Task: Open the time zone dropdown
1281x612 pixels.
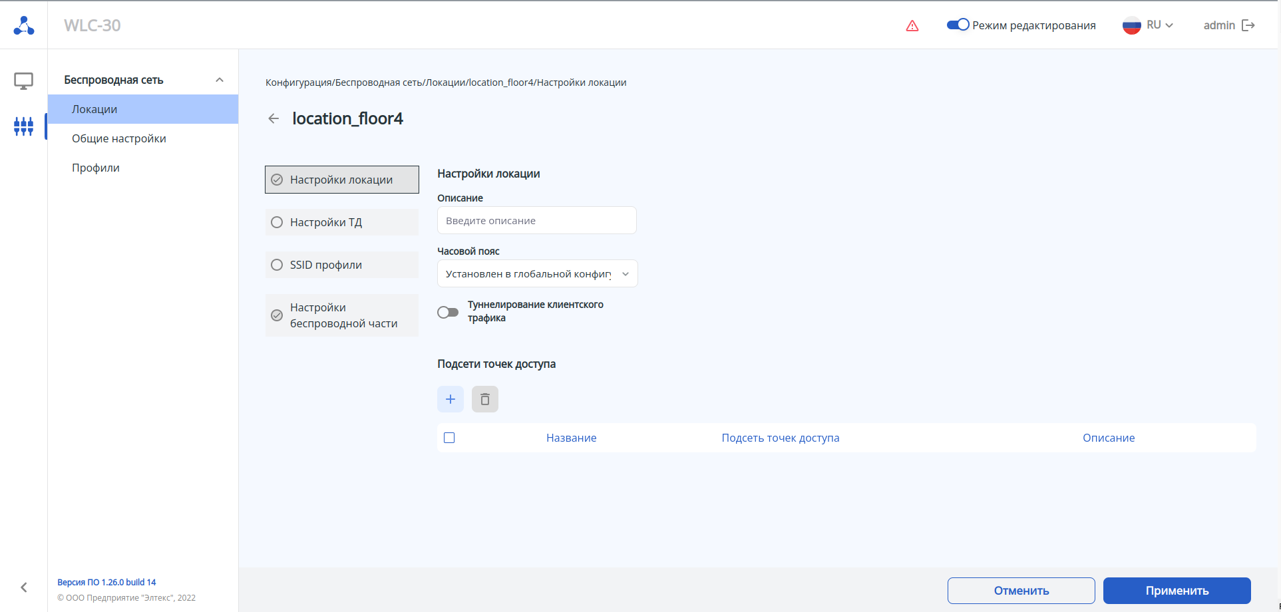Action: pos(537,273)
